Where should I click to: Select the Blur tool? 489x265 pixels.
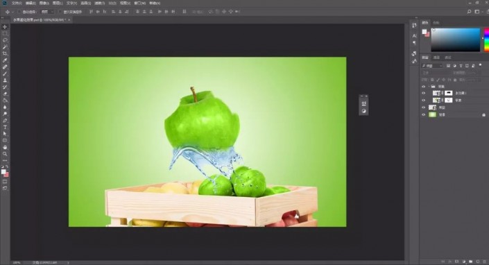click(x=5, y=107)
